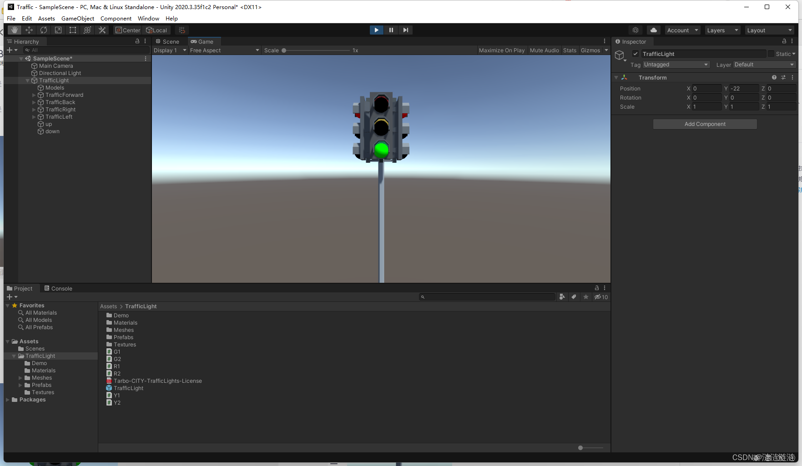
Task: Click Position Y field
Action: pyautogui.click(x=744, y=89)
